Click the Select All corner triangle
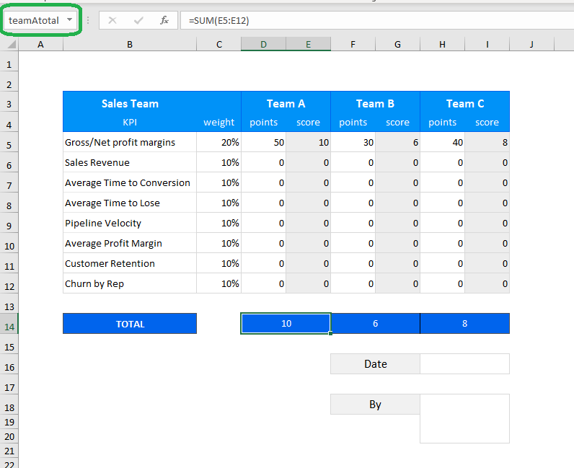Viewport: 574px width, 468px height. click(x=10, y=45)
